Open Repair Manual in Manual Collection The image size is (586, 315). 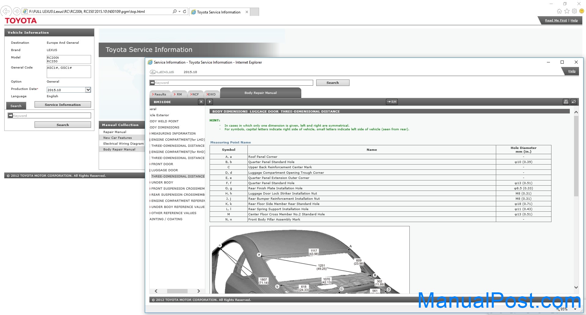click(115, 132)
